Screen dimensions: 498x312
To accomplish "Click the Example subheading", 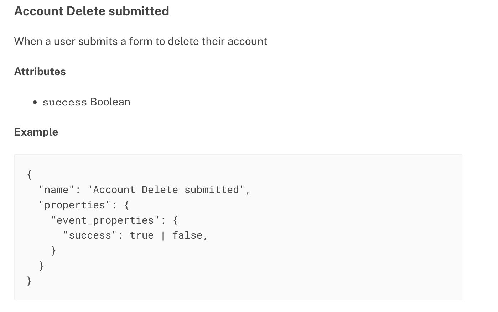I will 36,132.
